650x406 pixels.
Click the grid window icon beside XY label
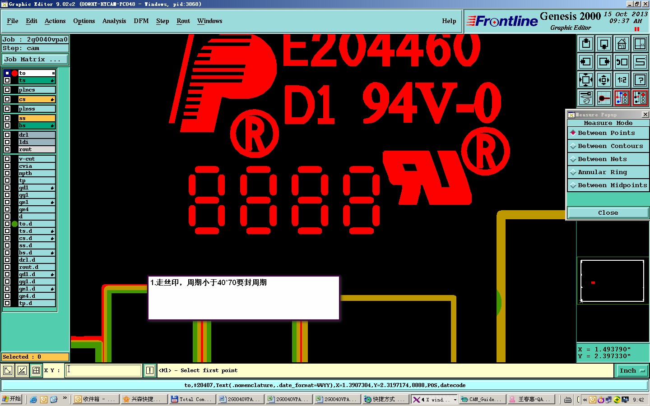[36, 370]
